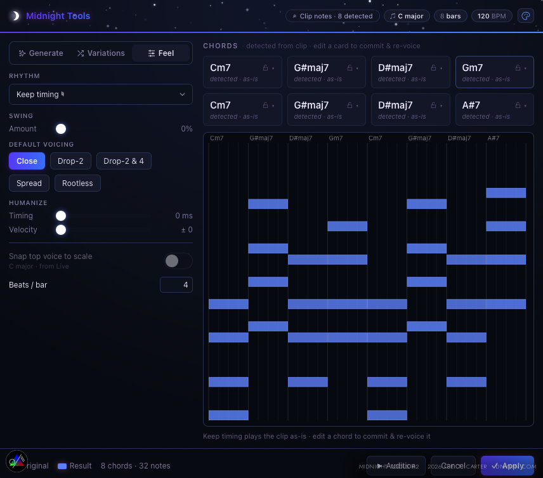The image size is (543, 478).
Task: Click the music note C major key chip
Action: point(407,16)
